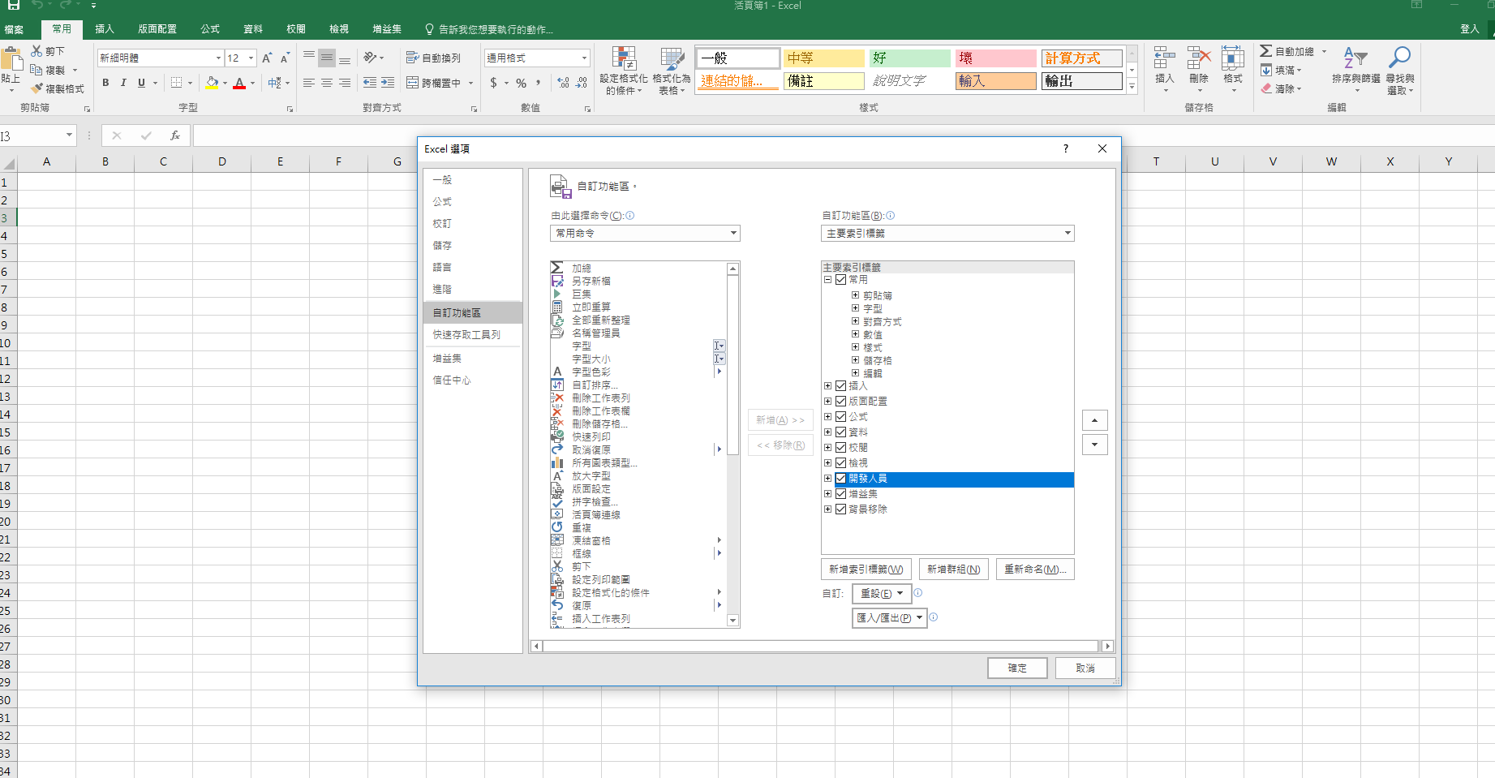Image resolution: width=1495 pixels, height=778 pixels.
Task: Collapse the 常用 tree node
Action: (827, 280)
